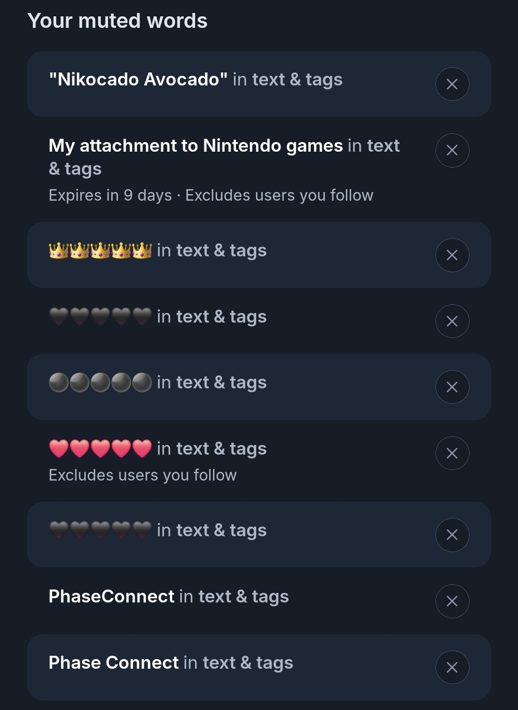Remove the one-word "PhaseConnect" mute
The height and width of the screenshot is (710, 518).
tap(452, 601)
